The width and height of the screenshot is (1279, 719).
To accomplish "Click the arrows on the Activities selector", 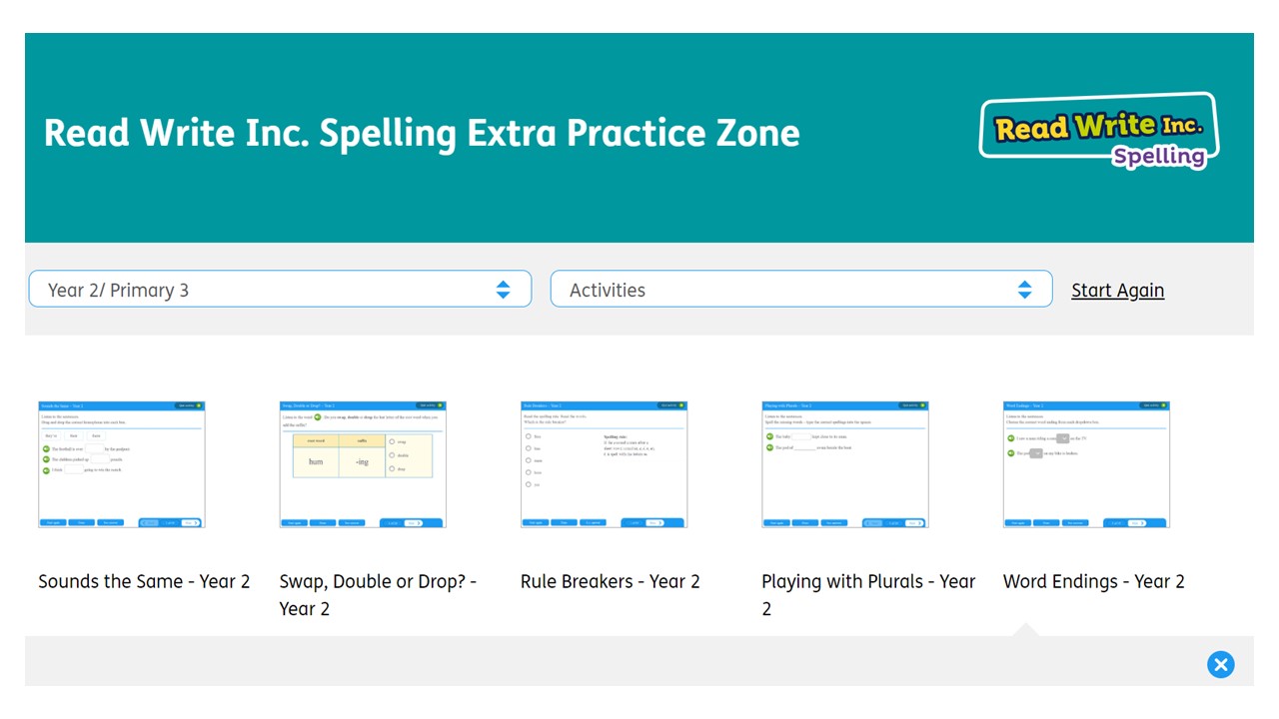I will [1024, 290].
